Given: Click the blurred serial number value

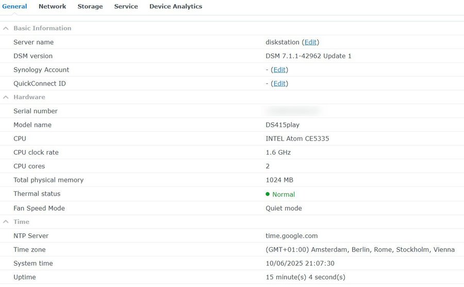Looking at the screenshot, I should click(293, 111).
